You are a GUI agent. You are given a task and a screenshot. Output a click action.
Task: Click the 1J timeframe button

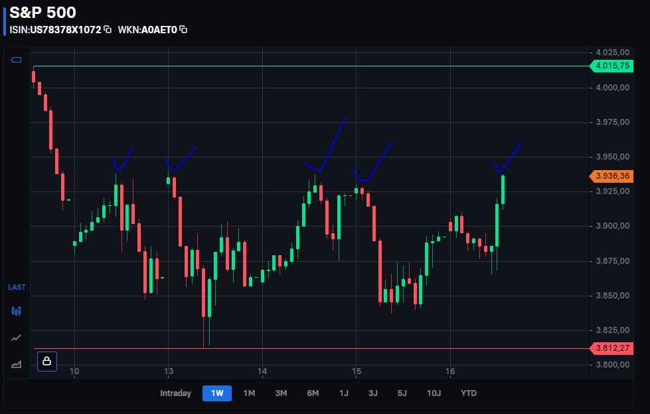coord(345,393)
